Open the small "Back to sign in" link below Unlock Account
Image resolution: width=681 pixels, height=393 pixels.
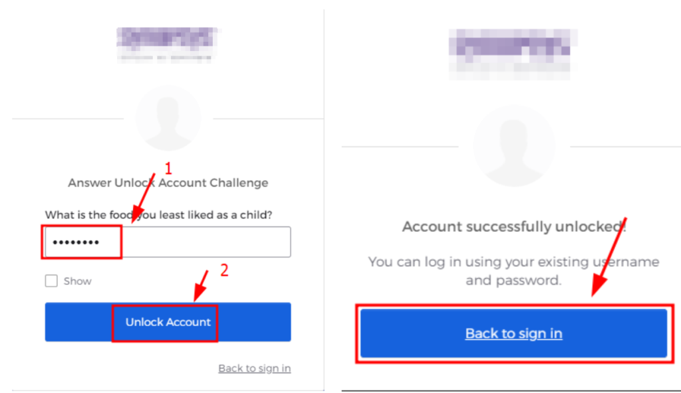pos(255,368)
